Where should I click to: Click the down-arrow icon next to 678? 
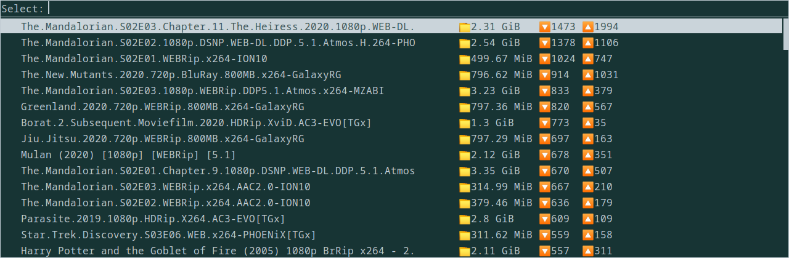544,155
